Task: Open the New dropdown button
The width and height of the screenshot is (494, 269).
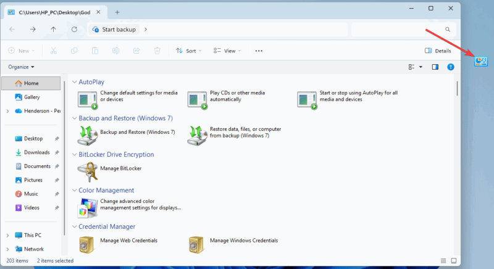Action: pos(22,51)
